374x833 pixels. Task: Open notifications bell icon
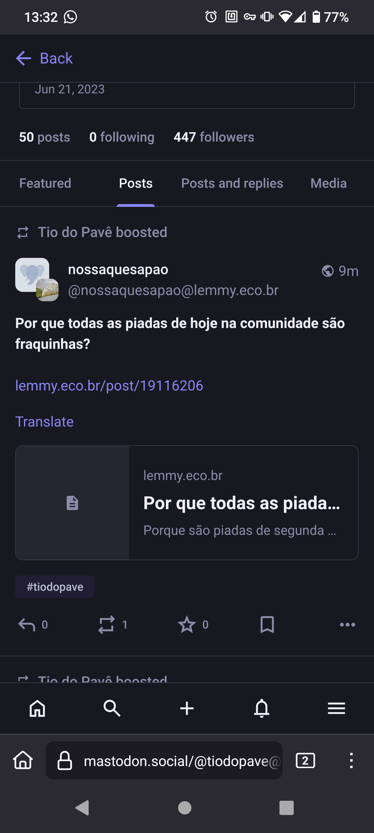click(262, 708)
